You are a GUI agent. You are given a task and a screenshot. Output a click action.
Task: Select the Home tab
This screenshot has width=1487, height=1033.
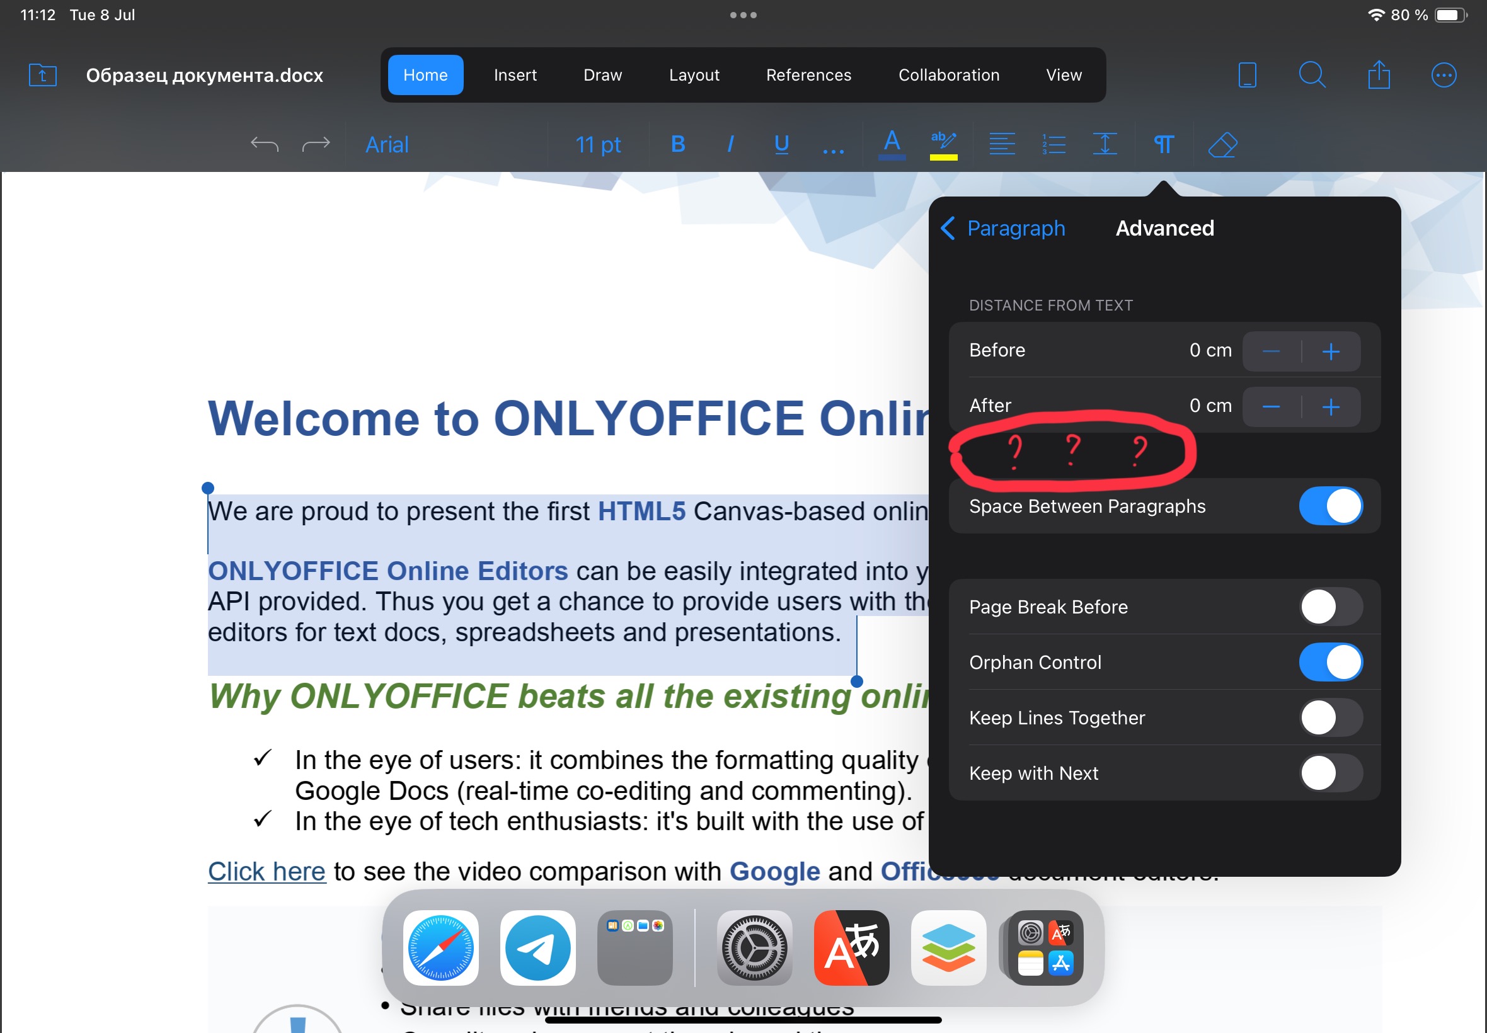click(x=425, y=75)
